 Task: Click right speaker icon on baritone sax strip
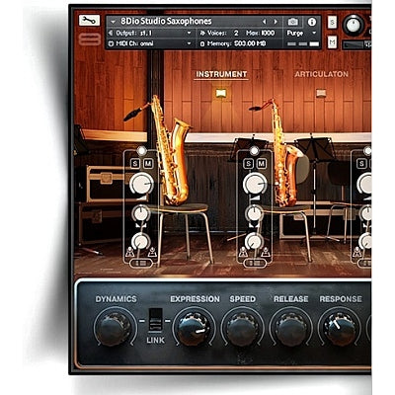pyautogui.click(x=152, y=252)
